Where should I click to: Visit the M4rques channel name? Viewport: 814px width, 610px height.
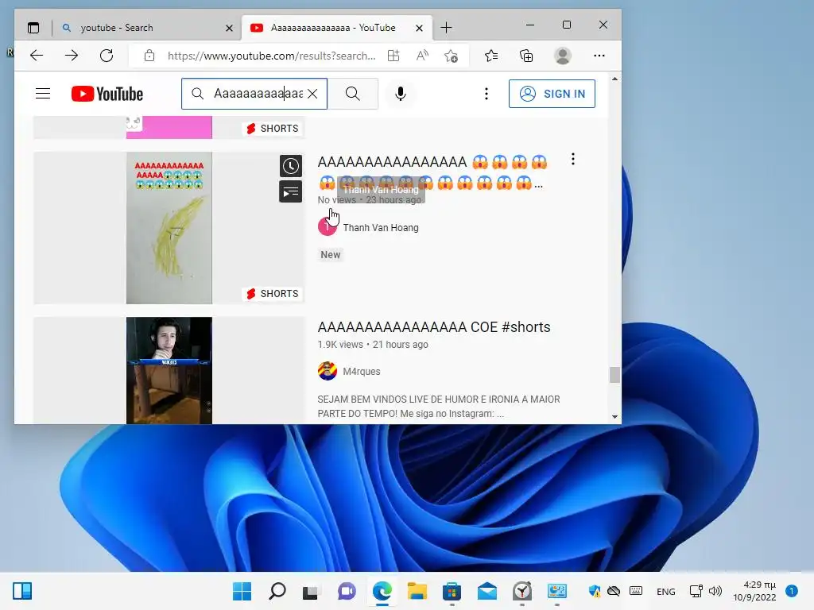point(362,372)
